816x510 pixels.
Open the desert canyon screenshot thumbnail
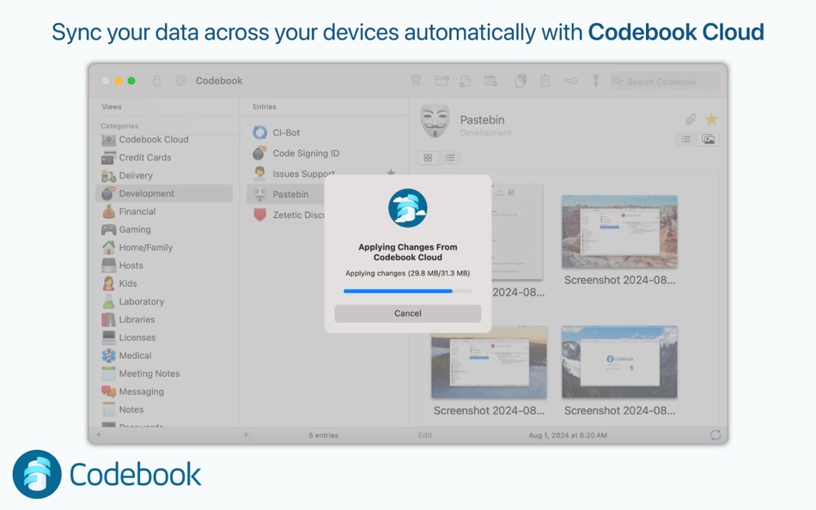click(619, 232)
